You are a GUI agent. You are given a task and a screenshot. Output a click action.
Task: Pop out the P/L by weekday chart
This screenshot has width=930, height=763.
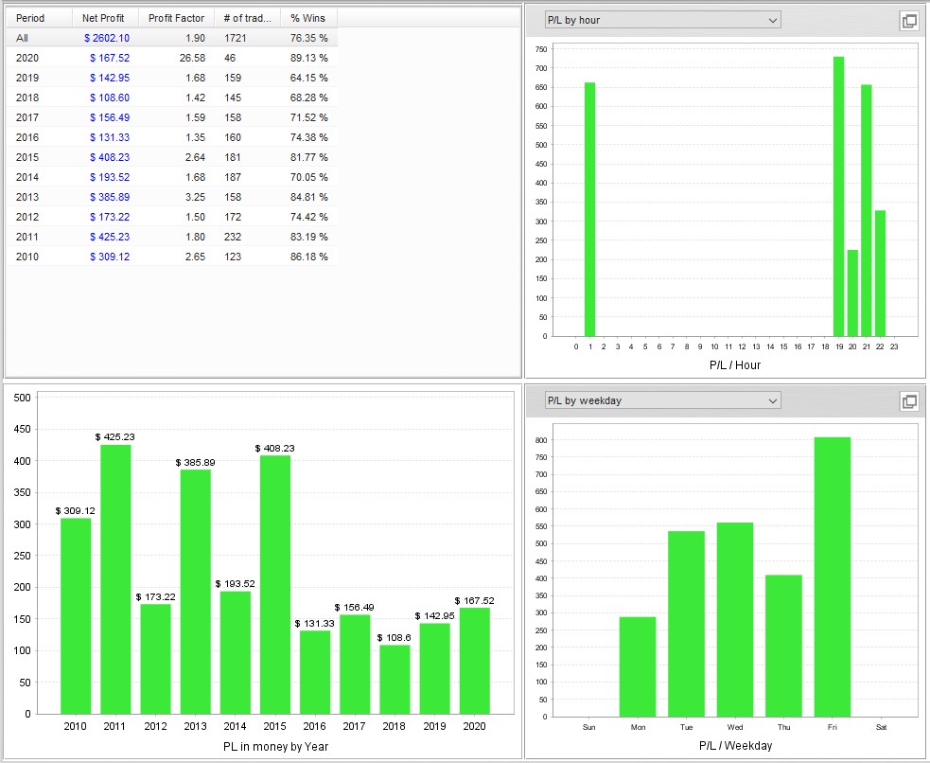pyautogui.click(x=908, y=401)
